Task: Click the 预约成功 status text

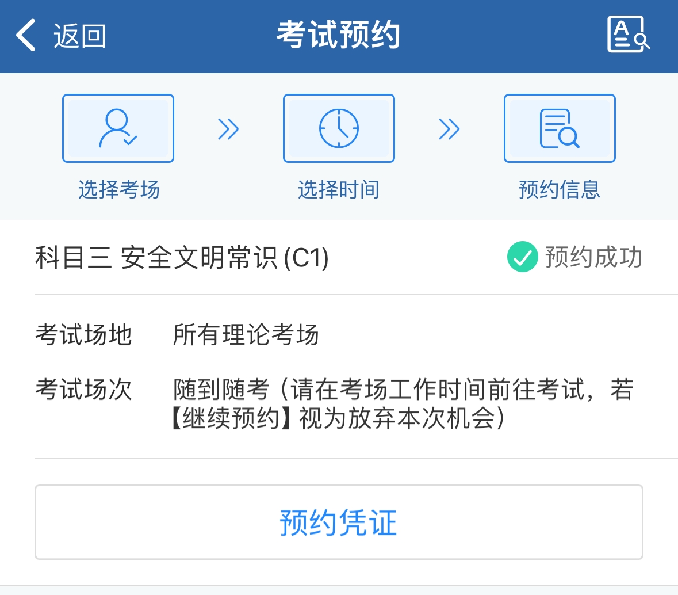Action: 593,257
